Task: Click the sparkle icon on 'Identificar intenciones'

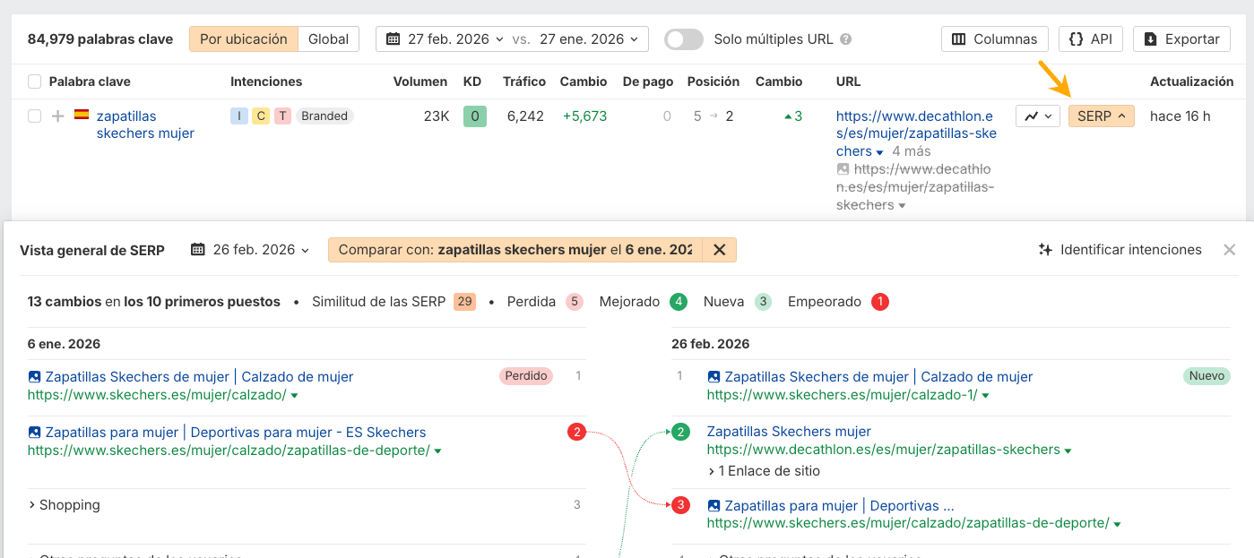Action: click(1046, 250)
